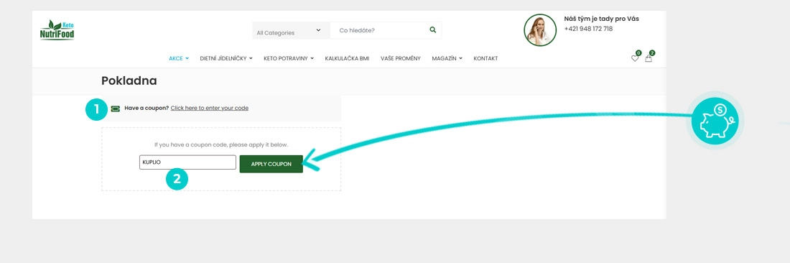
Task: Open the Keto NutriFood logo homepage
Action: click(57, 30)
